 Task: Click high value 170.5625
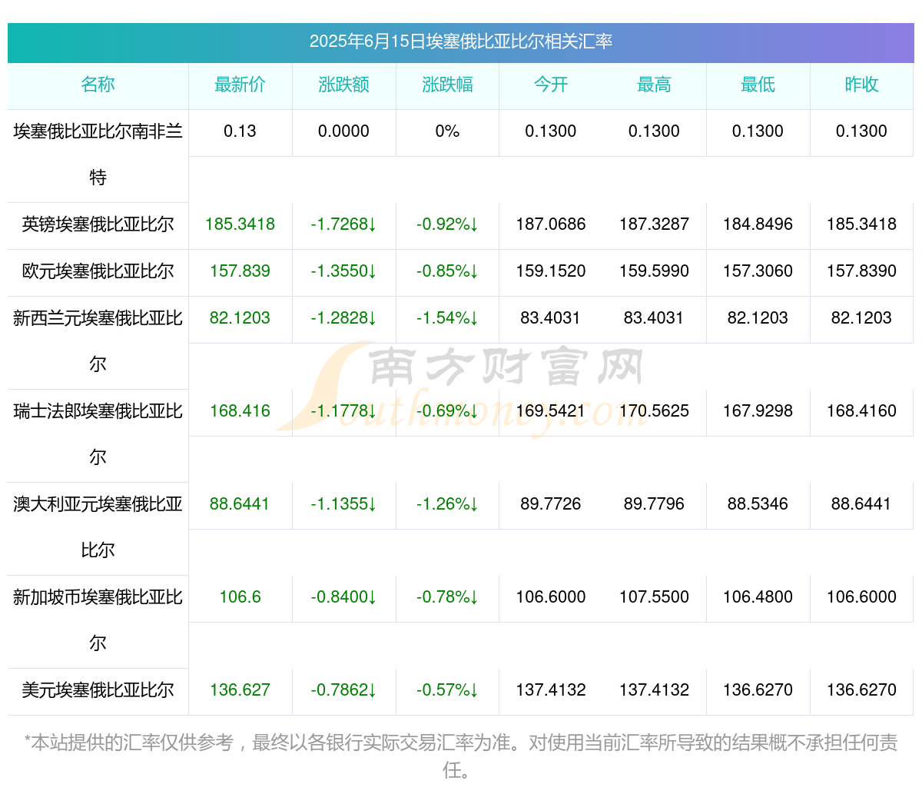click(x=654, y=411)
